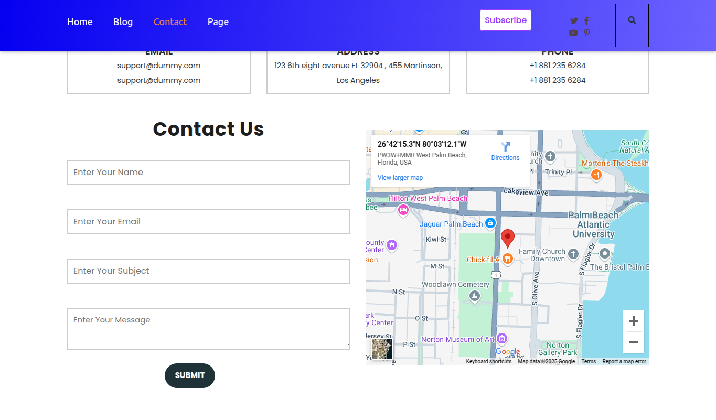Click the Morton's The Steakhouse marker icon
This screenshot has height=420, width=716.
point(595,175)
